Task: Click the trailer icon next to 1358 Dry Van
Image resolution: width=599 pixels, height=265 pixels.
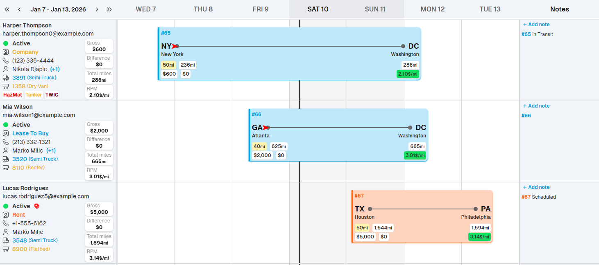Action: tap(6, 86)
